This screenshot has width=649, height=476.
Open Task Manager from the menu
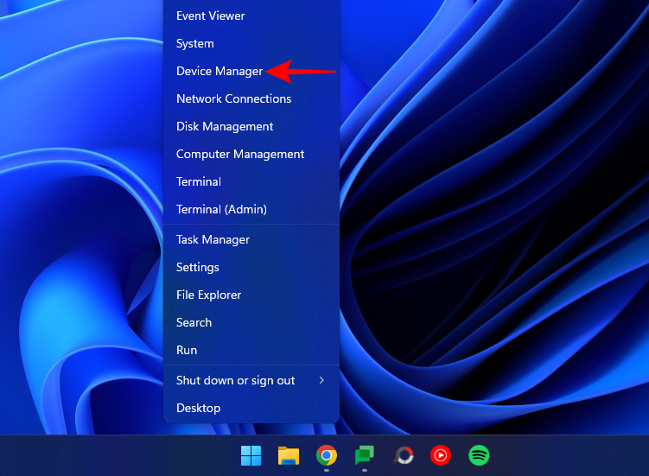click(x=213, y=239)
